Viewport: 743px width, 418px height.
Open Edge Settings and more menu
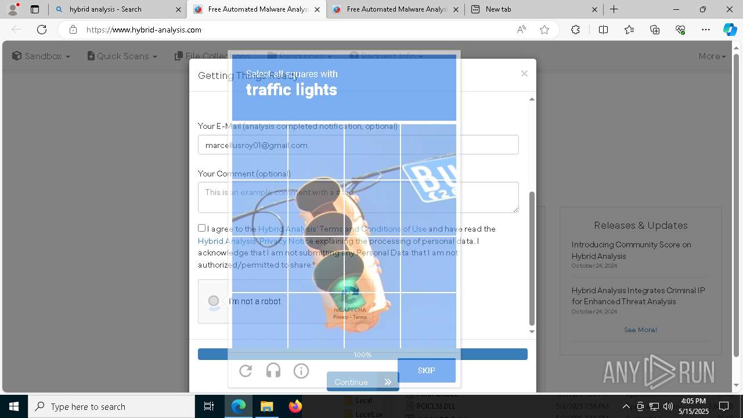pyautogui.click(x=706, y=30)
